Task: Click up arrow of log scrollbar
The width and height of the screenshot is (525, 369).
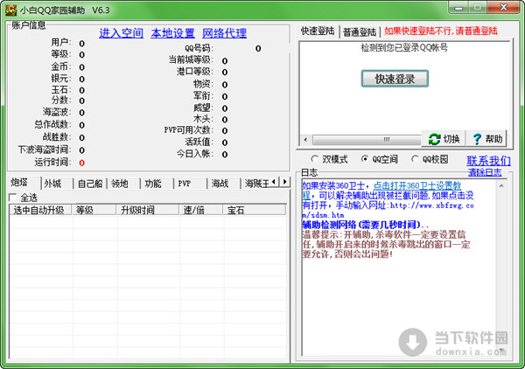Action: [501, 185]
